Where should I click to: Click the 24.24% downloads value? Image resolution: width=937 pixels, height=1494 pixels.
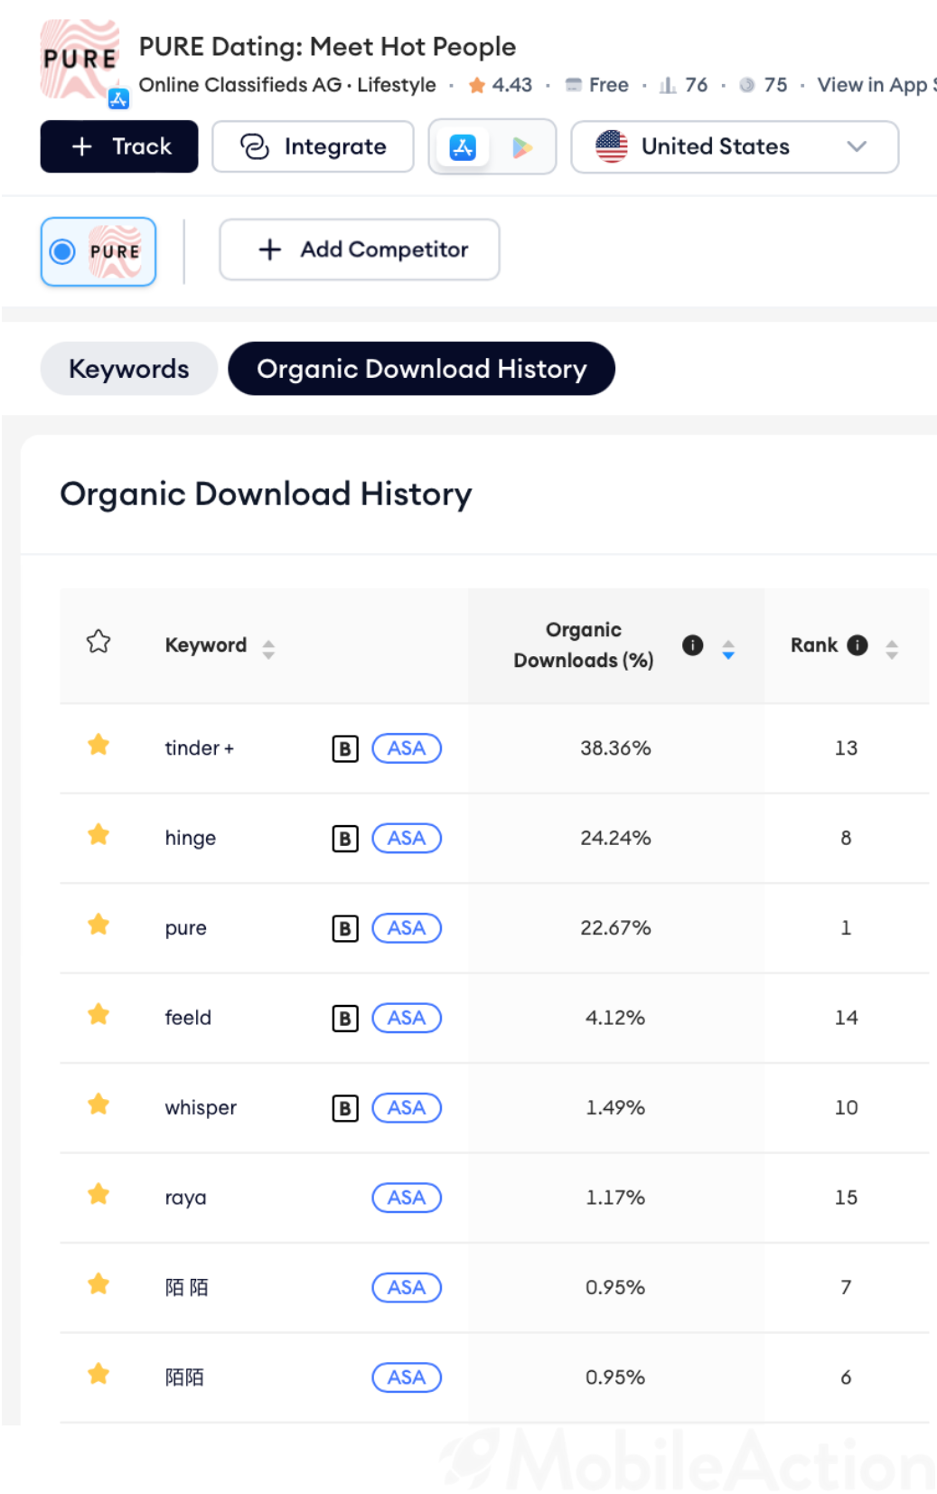(615, 838)
